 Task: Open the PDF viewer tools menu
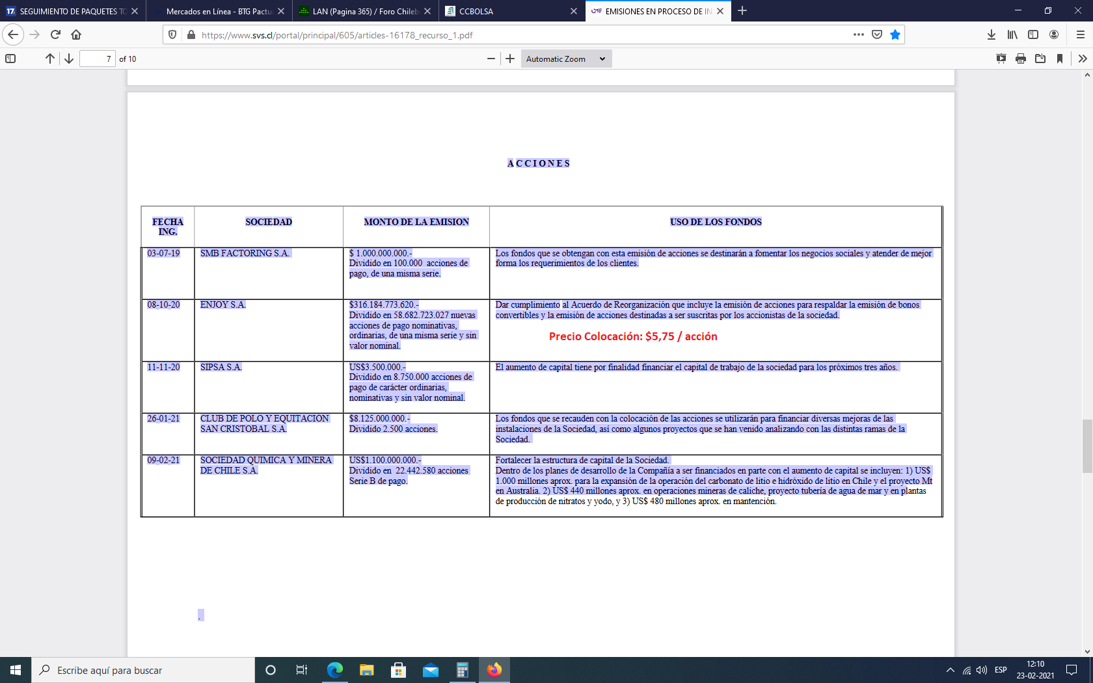tap(1083, 59)
